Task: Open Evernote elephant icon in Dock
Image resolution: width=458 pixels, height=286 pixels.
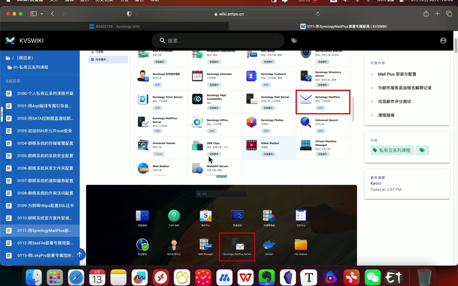Action: (267, 277)
